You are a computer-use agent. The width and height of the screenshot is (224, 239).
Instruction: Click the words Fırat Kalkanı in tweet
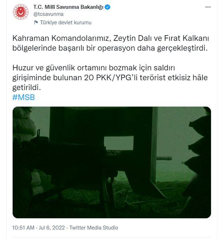(x=186, y=38)
